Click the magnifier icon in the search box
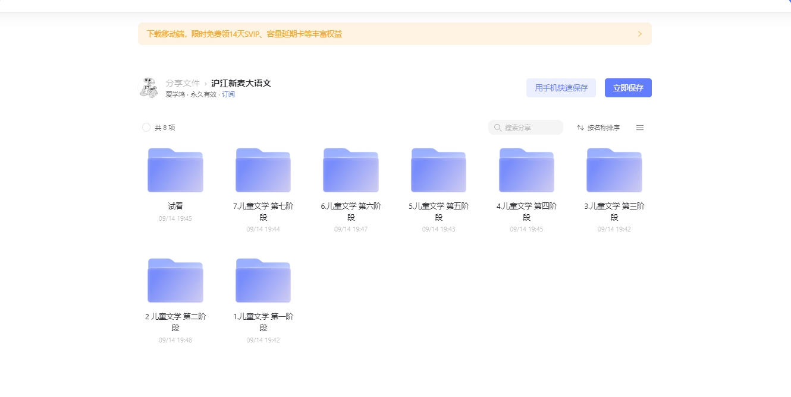Image resolution: width=791 pixels, height=397 pixels. click(498, 127)
